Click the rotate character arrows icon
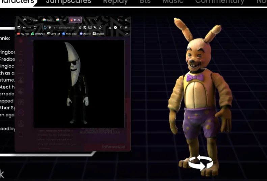This screenshot has height=181, width=267. click(x=201, y=163)
